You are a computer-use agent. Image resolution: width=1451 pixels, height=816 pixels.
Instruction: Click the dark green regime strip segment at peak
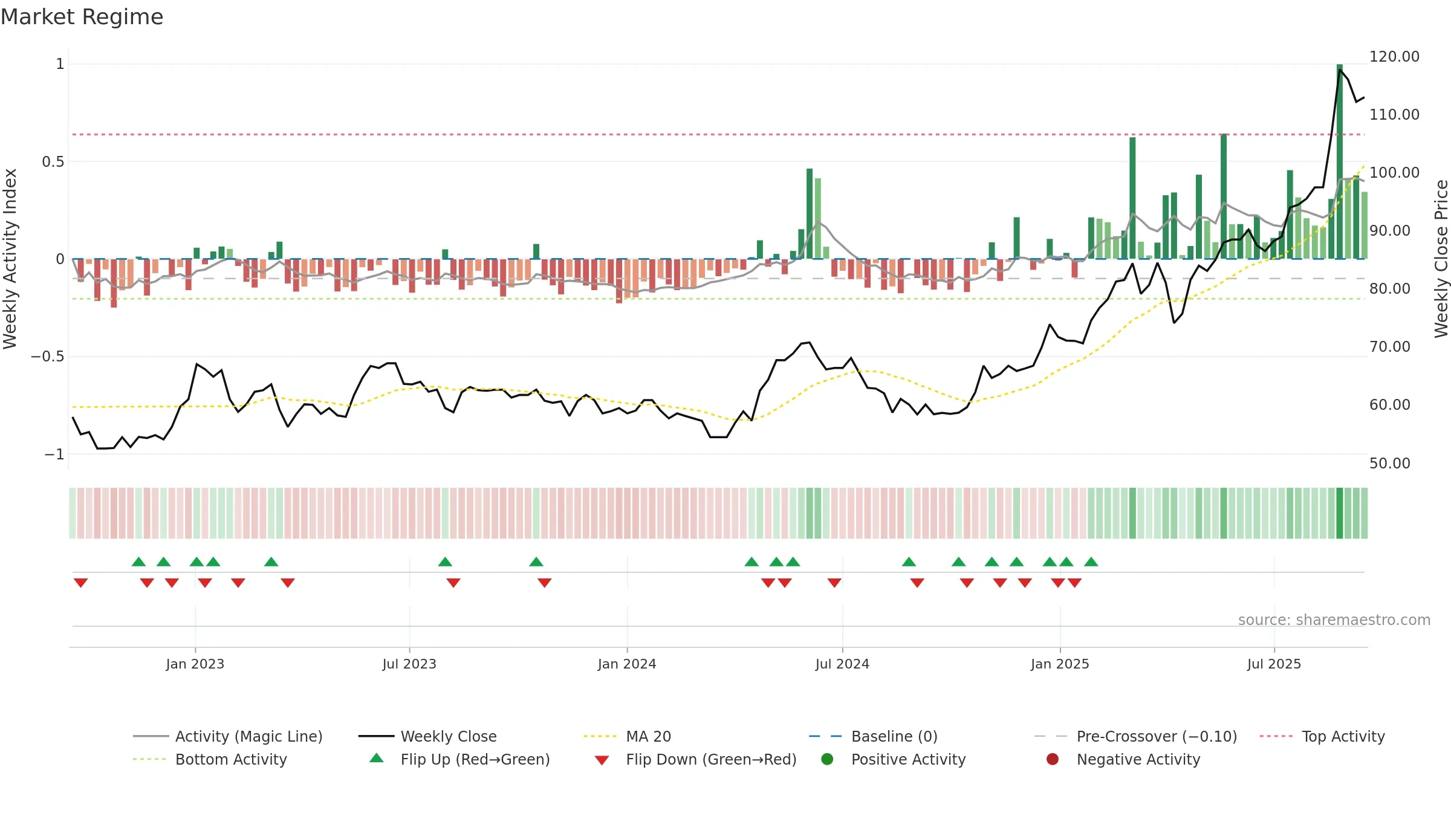click(1340, 513)
